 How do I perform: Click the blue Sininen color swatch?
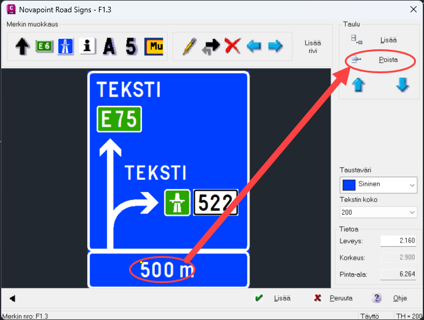349,185
